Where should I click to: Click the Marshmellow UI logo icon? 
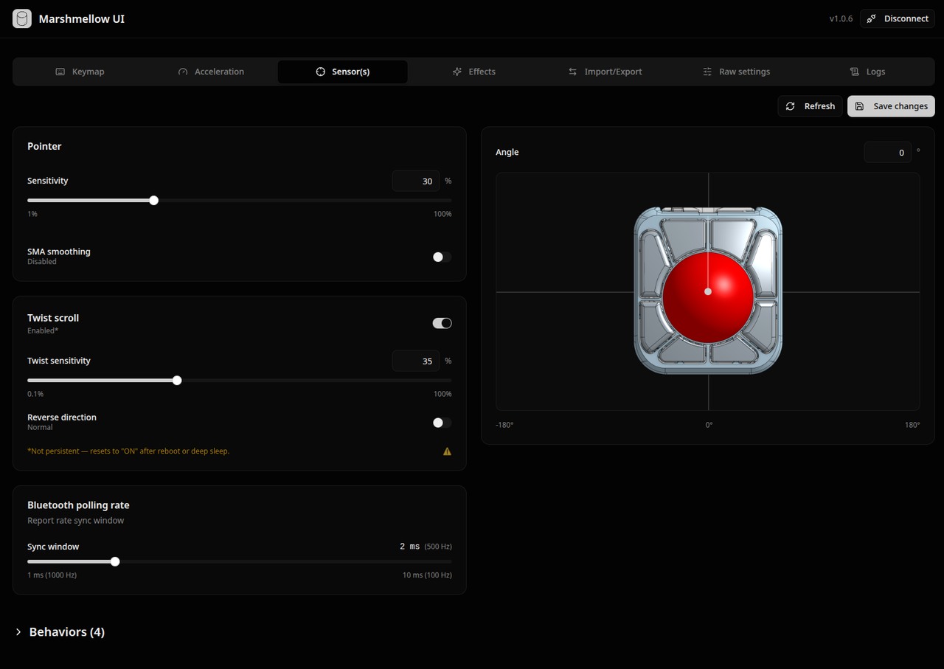(x=22, y=18)
